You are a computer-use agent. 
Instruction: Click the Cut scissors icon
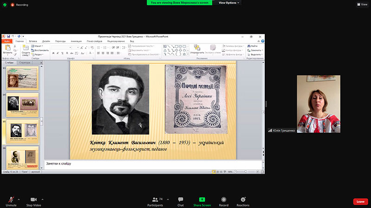[x=15, y=46]
